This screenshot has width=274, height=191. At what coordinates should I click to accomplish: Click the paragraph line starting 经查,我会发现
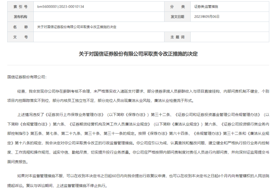click(x=143, y=91)
